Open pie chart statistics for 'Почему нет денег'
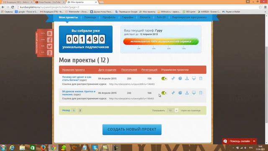This screenshot has height=151, width=268. point(180,78)
